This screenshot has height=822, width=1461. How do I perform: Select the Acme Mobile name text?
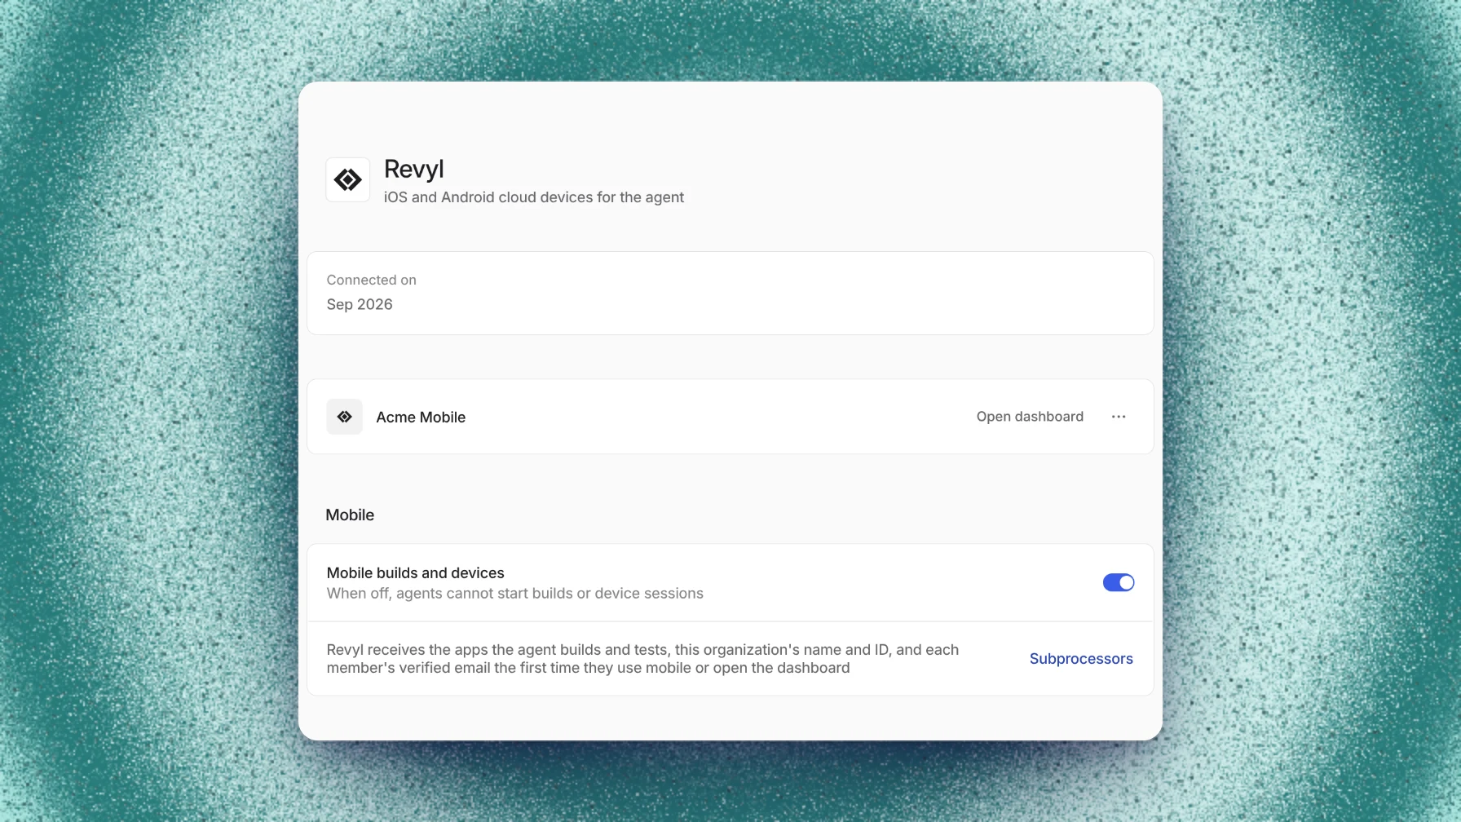tap(421, 417)
